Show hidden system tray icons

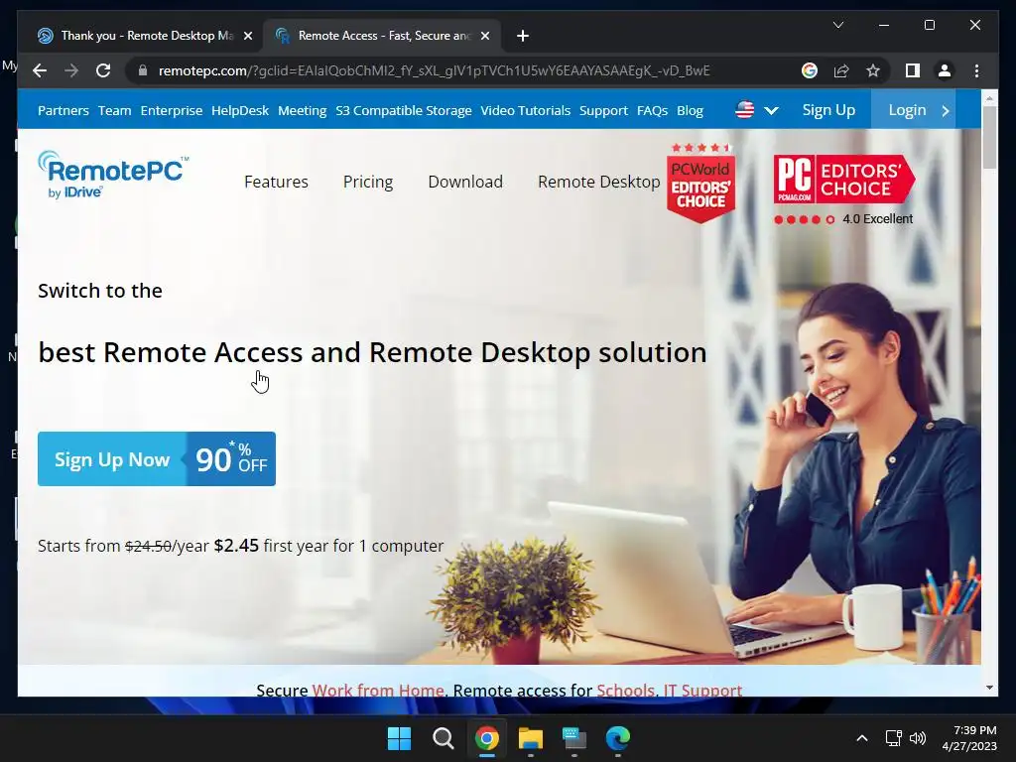pos(862,738)
